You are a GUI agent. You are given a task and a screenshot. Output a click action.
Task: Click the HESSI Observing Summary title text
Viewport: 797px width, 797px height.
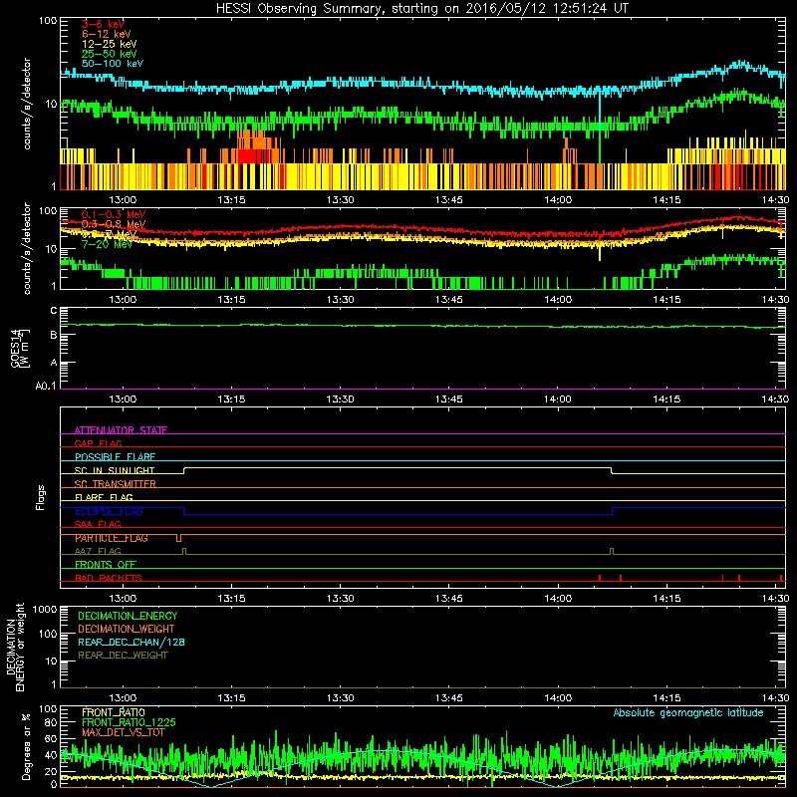tap(421, 9)
